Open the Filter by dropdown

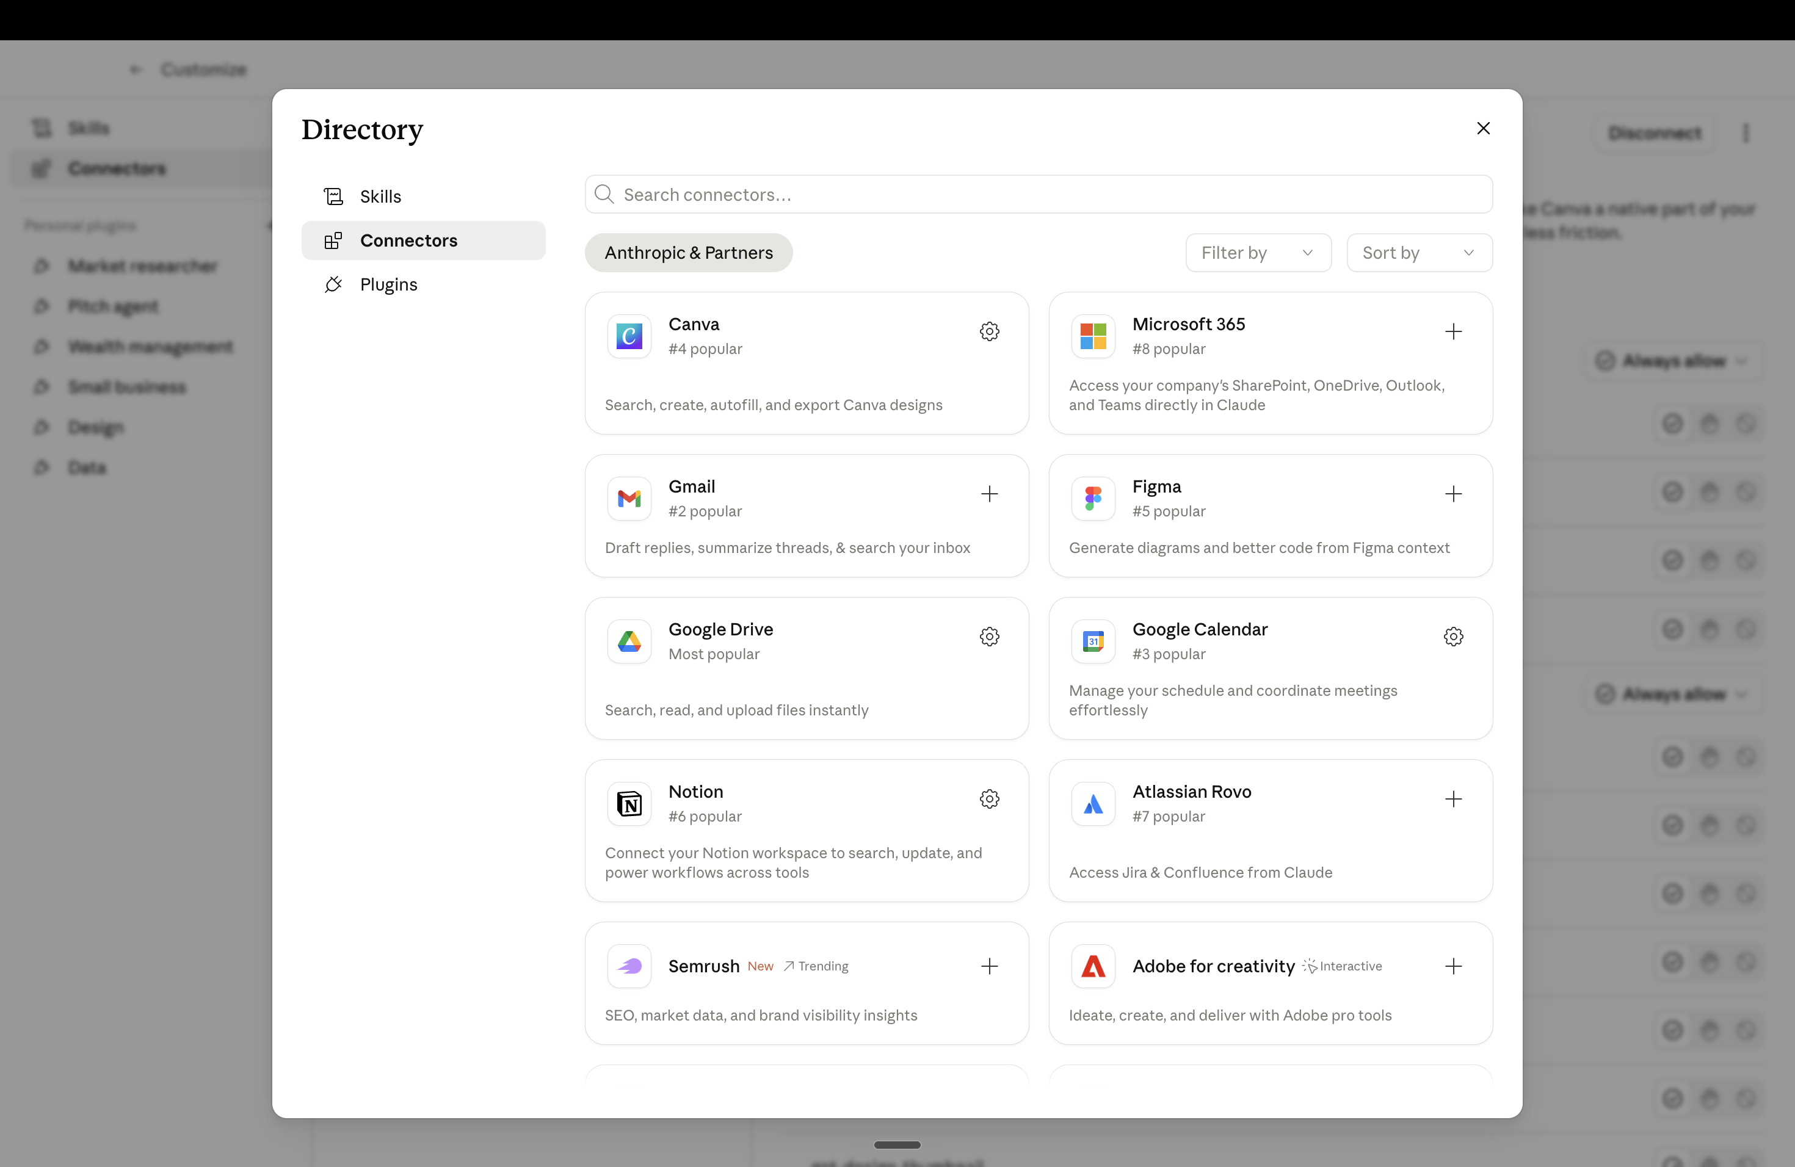[1258, 253]
